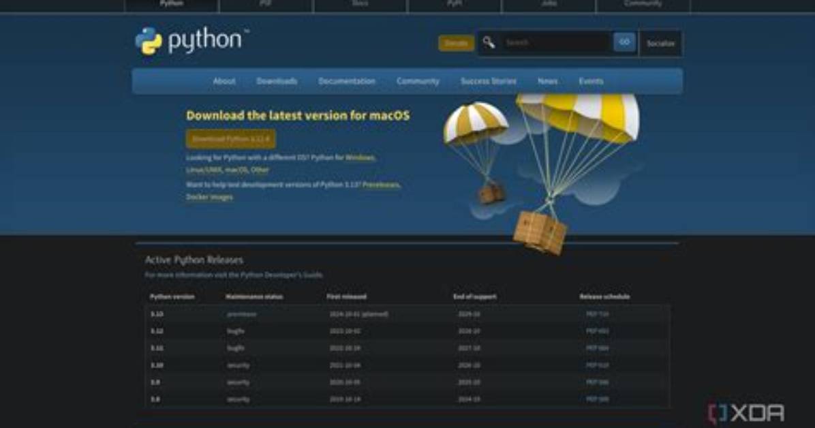The width and height of the screenshot is (815, 428).
Task: Click 'security' status in the 3.8 row
Action: (x=238, y=399)
